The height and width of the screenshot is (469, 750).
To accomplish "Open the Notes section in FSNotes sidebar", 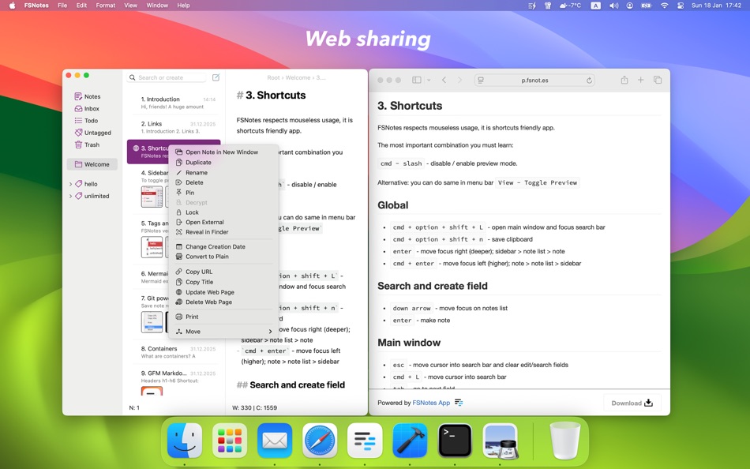I will [86, 96].
